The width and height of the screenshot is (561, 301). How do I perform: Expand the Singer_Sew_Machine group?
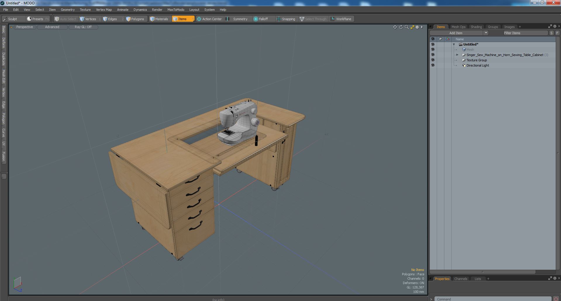click(x=457, y=55)
